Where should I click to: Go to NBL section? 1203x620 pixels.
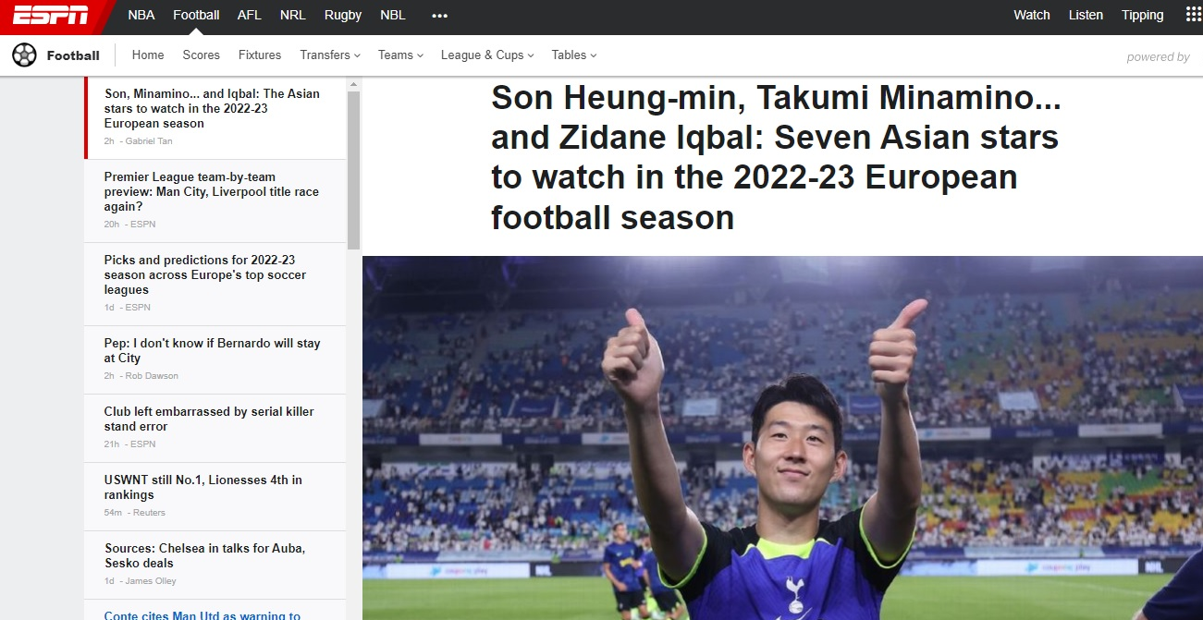click(x=393, y=15)
